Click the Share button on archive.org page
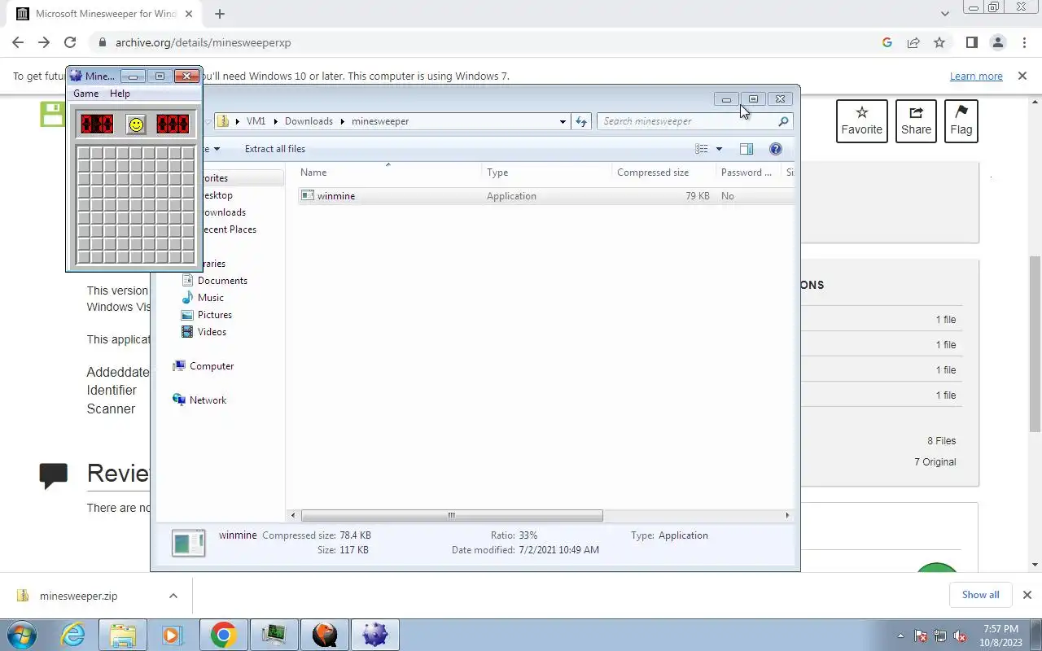The width and height of the screenshot is (1042, 651). pos(916,121)
